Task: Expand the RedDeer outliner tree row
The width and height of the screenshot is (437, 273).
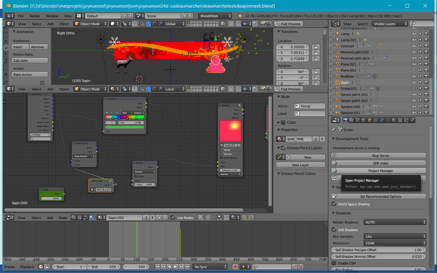Action: point(331,76)
